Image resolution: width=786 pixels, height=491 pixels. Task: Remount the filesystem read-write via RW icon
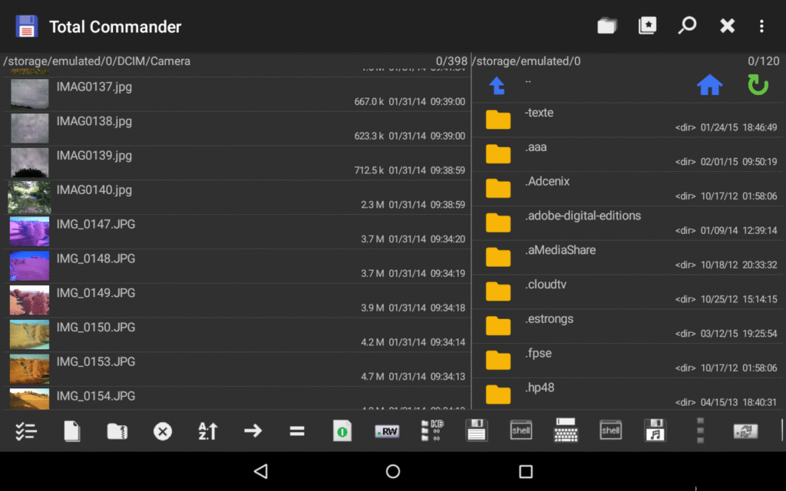pos(387,430)
